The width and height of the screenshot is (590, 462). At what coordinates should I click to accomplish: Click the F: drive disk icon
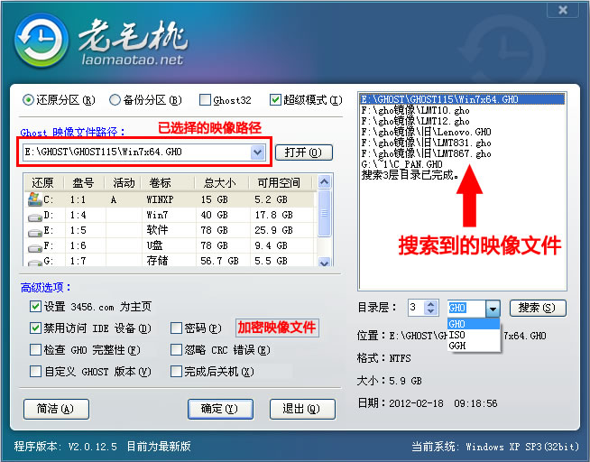(x=35, y=248)
